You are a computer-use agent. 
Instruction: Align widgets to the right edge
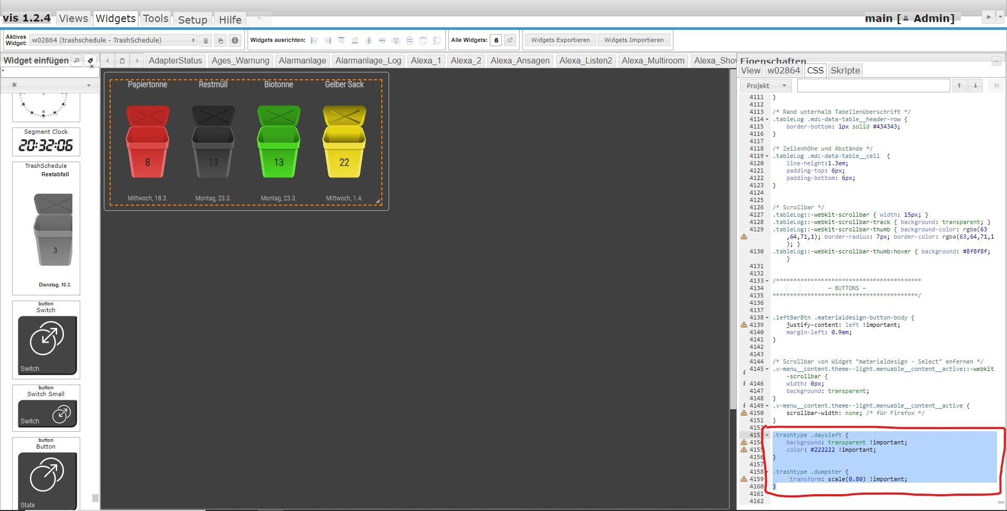click(x=328, y=40)
